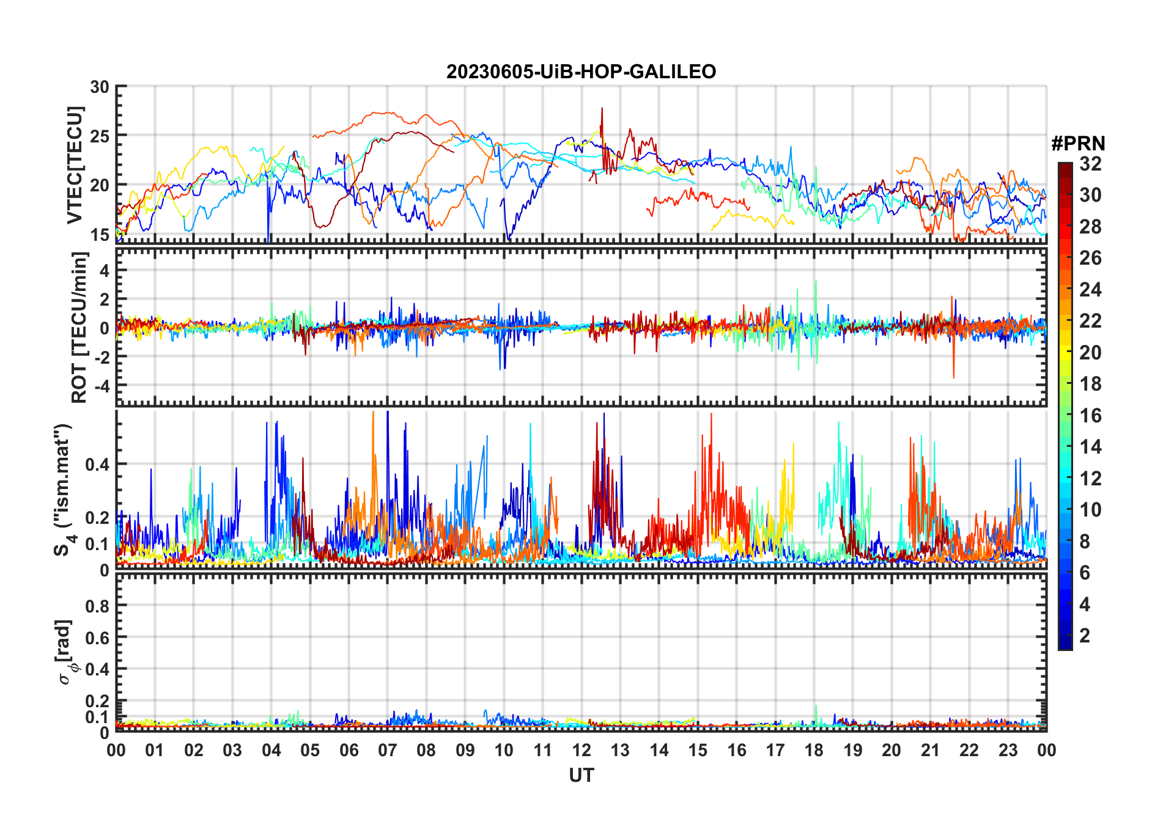Click the 30 tick on the VTEC axis
The width and height of the screenshot is (1163, 813).
tap(100, 87)
